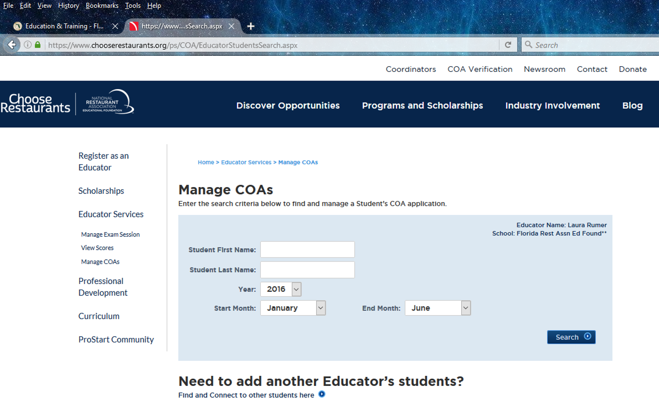Open the History menu
659x412 pixels.
click(x=68, y=5)
